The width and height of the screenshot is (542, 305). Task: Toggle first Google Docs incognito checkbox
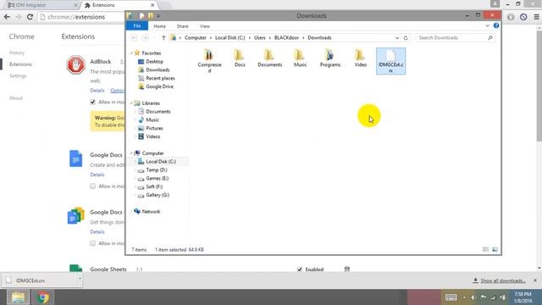tap(92, 186)
